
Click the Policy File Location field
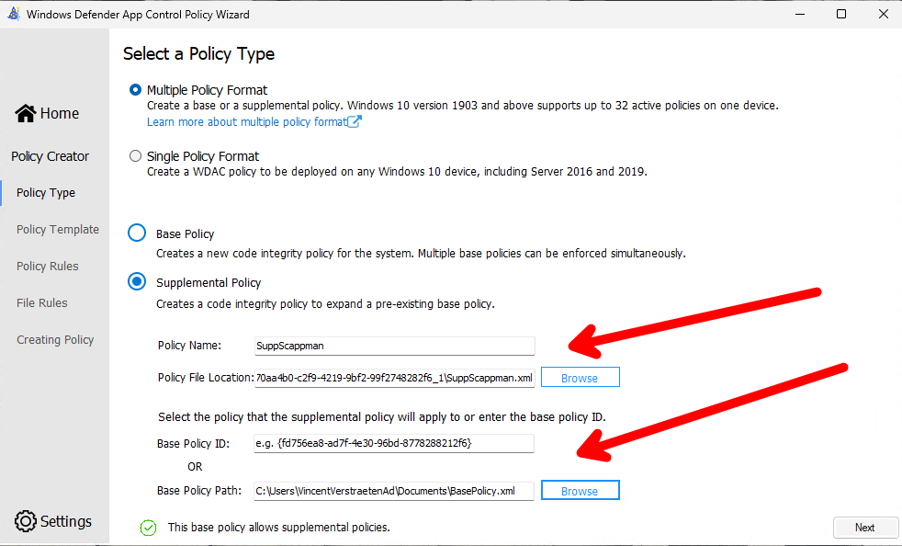395,379
